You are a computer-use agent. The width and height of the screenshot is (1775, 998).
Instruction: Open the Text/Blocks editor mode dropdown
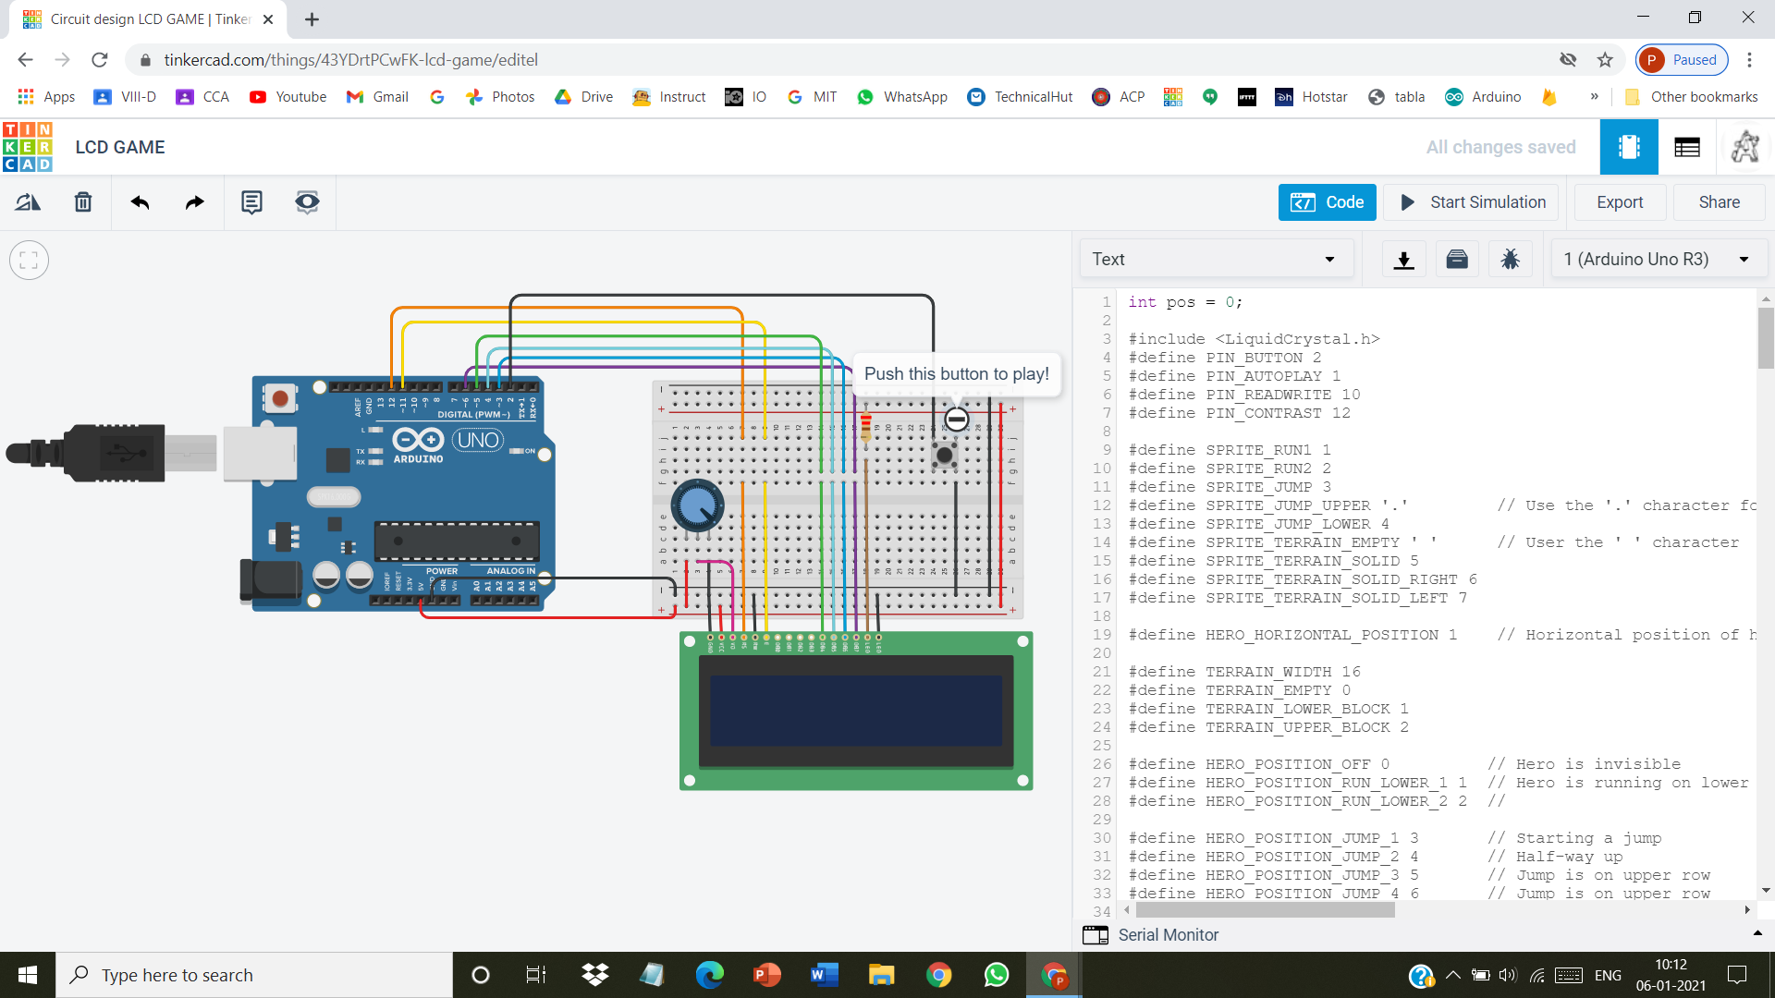1217,259
